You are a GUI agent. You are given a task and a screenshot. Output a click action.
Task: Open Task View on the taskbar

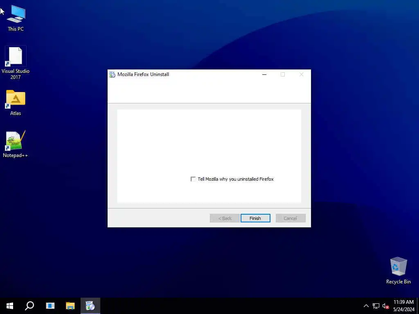click(50, 306)
